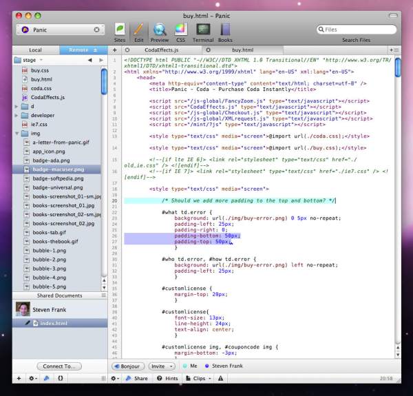Viewport: 413px width, 396px height.
Task: Add new item with sidebar plus
Action: click(19, 379)
